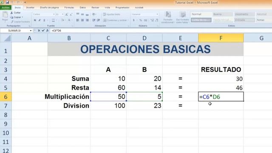Confirm formula with the checkmark button
The image size is (272, 153).
point(43,31)
